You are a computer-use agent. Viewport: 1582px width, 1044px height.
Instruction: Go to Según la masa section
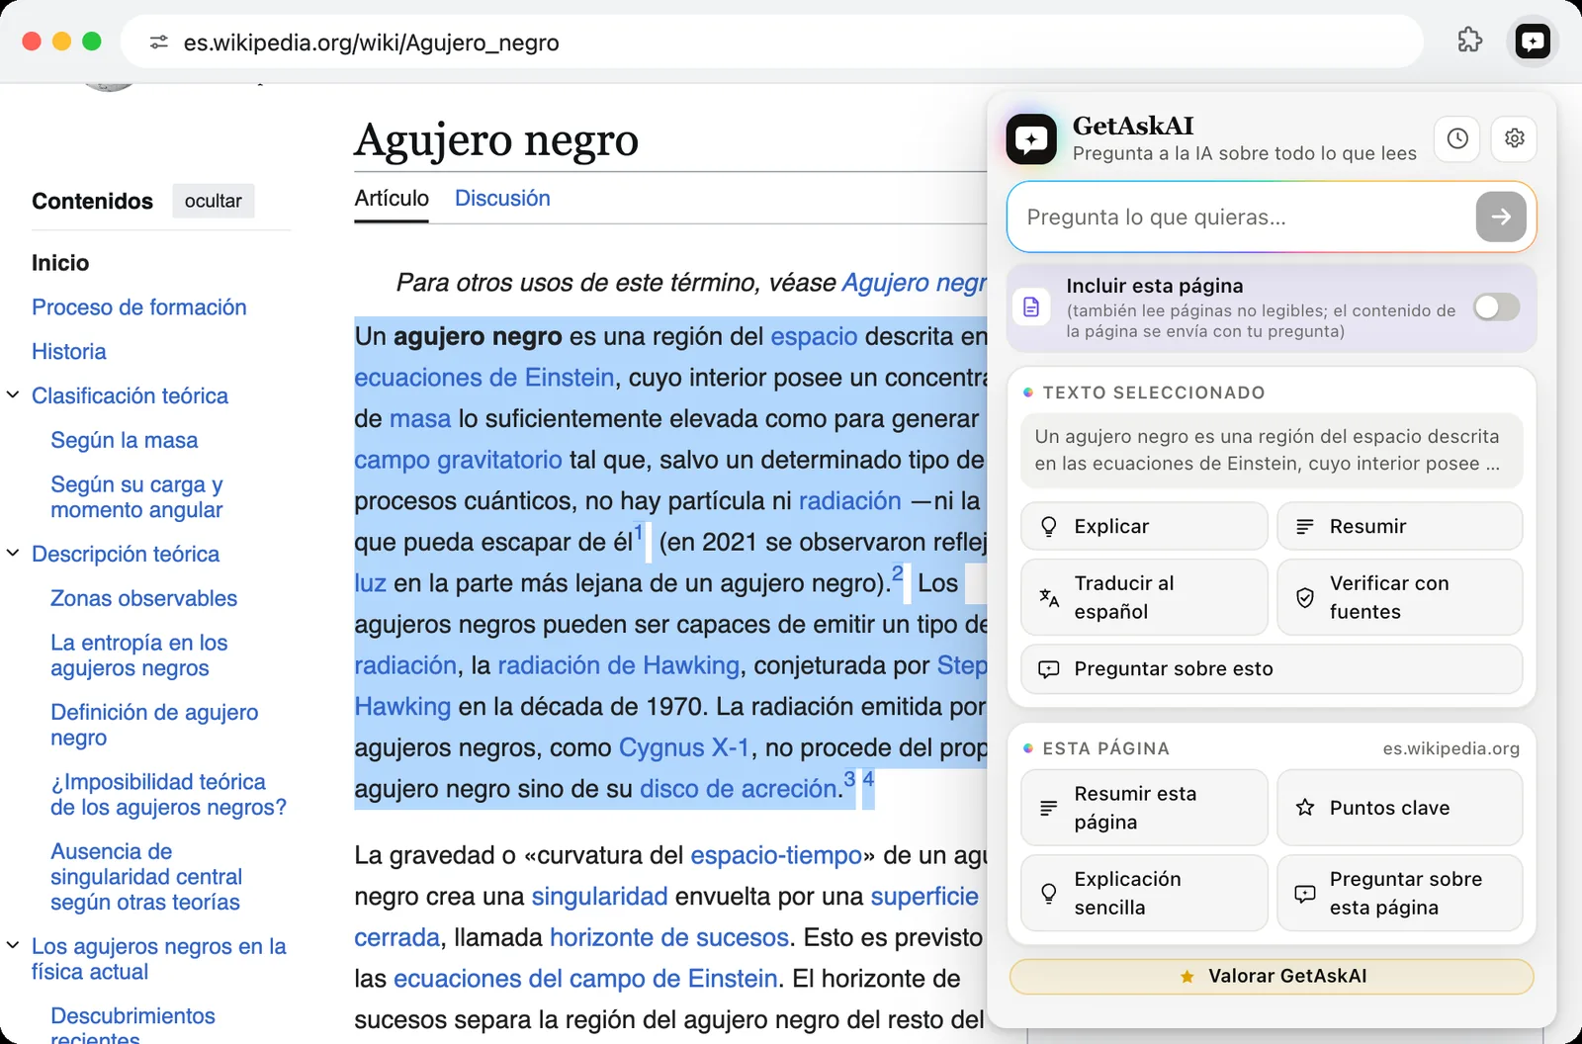point(125,441)
